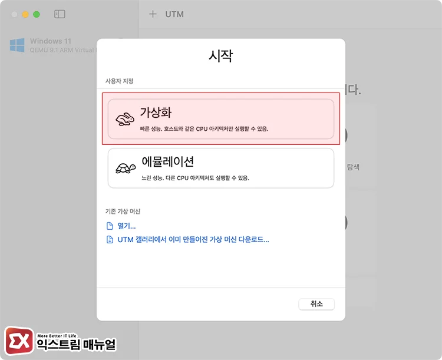Click the UTM title in toolbar

tap(174, 14)
